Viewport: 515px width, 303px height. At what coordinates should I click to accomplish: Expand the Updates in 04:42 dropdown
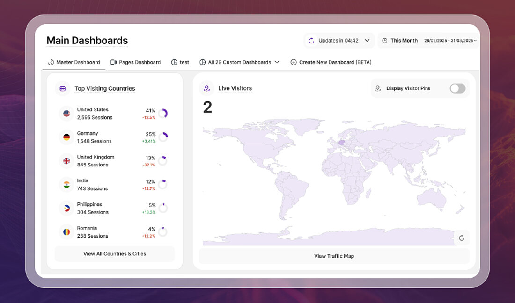367,41
